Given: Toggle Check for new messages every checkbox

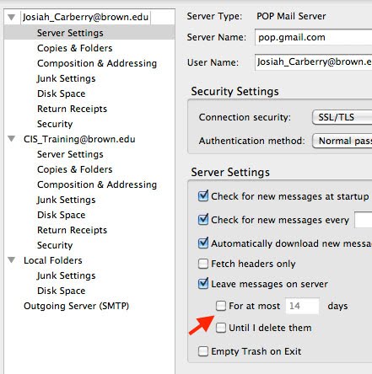Looking at the screenshot, I should pos(203,220).
